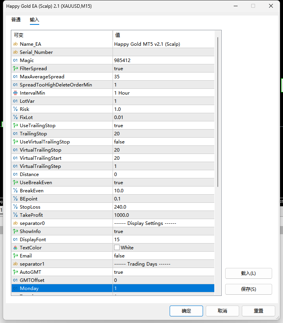The image size is (283, 323).
Task: Switch to the 普通 tab
Action: [16, 20]
